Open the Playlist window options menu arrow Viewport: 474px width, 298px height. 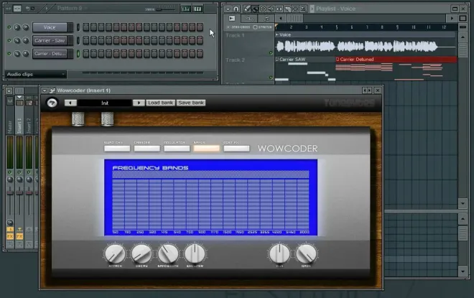tap(228, 9)
